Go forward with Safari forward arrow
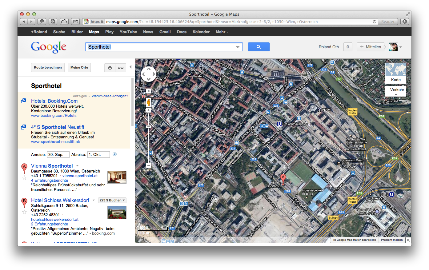 31,22
